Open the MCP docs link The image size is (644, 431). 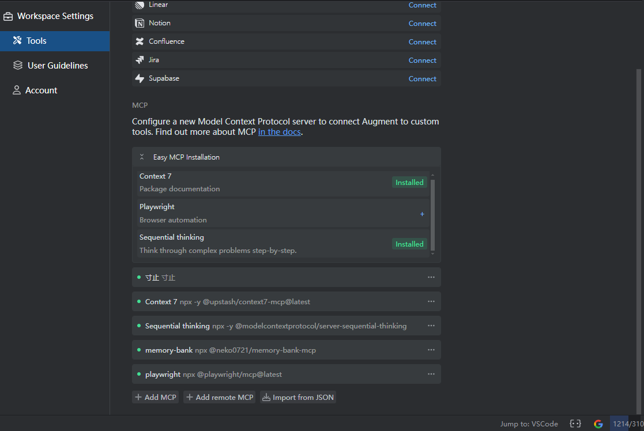click(279, 132)
